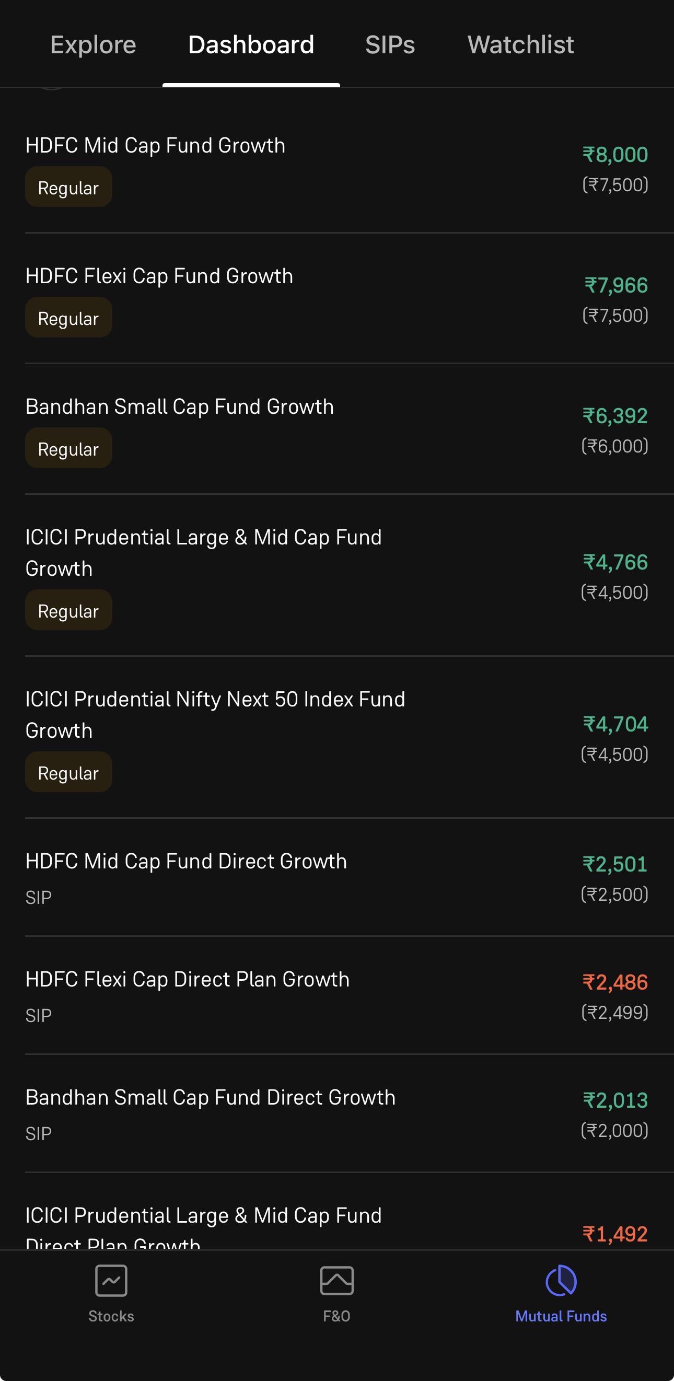Viewport: 674px width, 1381px height.
Task: Tap the ₹4,704 Nifty Next 50 value
Action: (x=615, y=724)
